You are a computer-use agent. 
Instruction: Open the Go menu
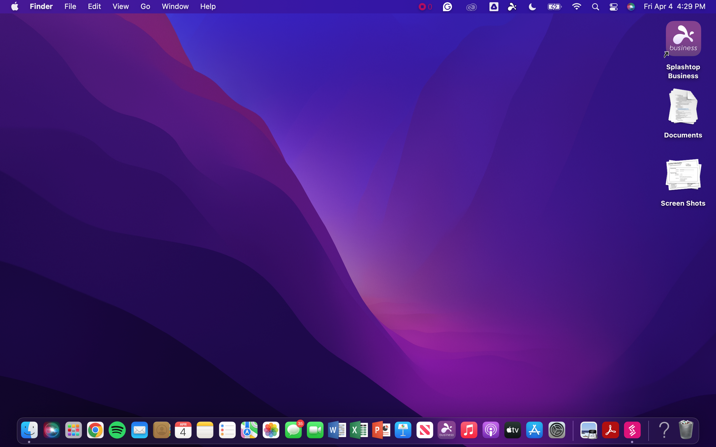coord(145,6)
